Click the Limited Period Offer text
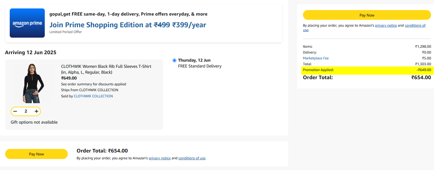 (x=66, y=32)
